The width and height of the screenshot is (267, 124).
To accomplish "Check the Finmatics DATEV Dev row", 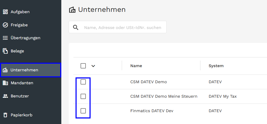I will [x=83, y=111].
